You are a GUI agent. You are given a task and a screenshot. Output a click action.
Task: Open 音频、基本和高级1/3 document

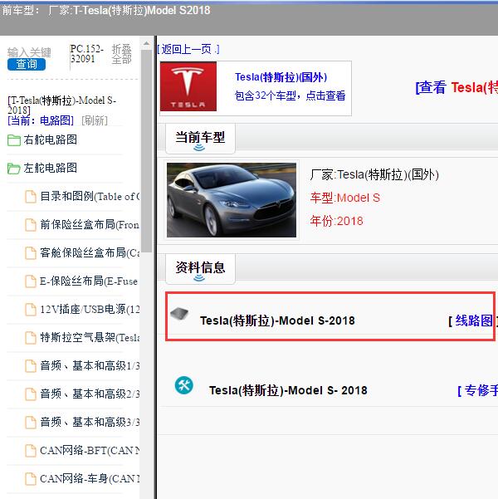(90, 365)
